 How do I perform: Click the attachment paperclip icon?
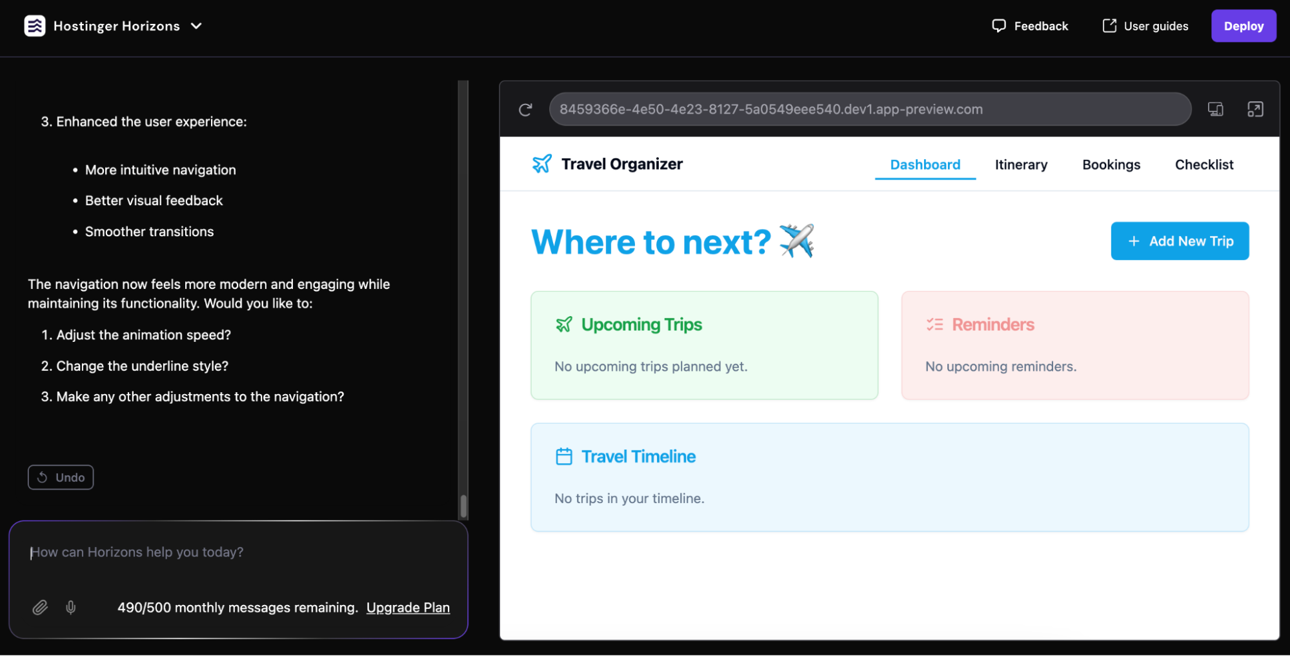tap(40, 607)
